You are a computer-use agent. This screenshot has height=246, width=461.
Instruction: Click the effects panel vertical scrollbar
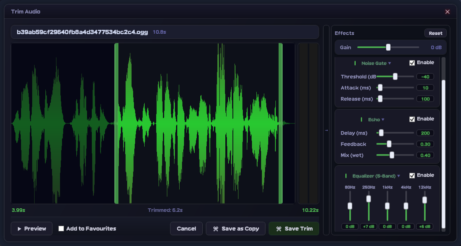[x=444, y=154]
